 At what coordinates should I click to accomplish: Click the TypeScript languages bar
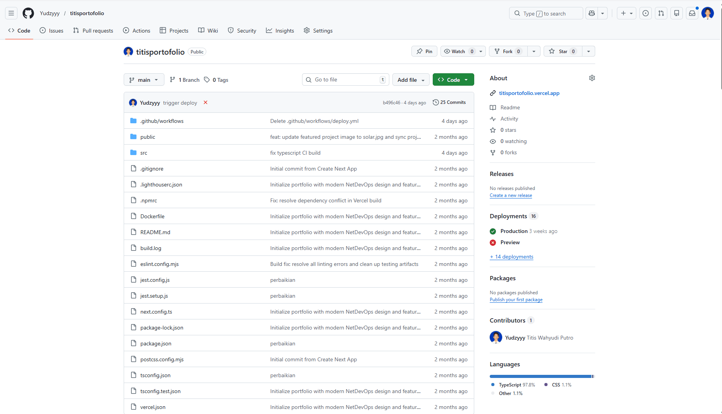tap(539, 376)
